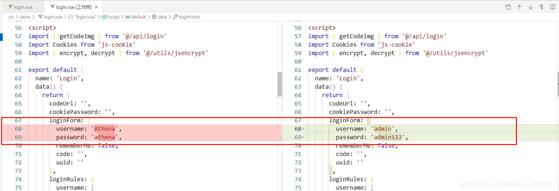Image resolution: width=559 pixels, height=191 pixels.
Task: Click line number 69+ in modified editor
Action: pos(300,137)
